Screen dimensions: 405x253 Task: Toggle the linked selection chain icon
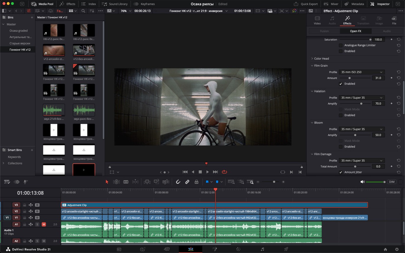pyautogui.click(x=187, y=182)
